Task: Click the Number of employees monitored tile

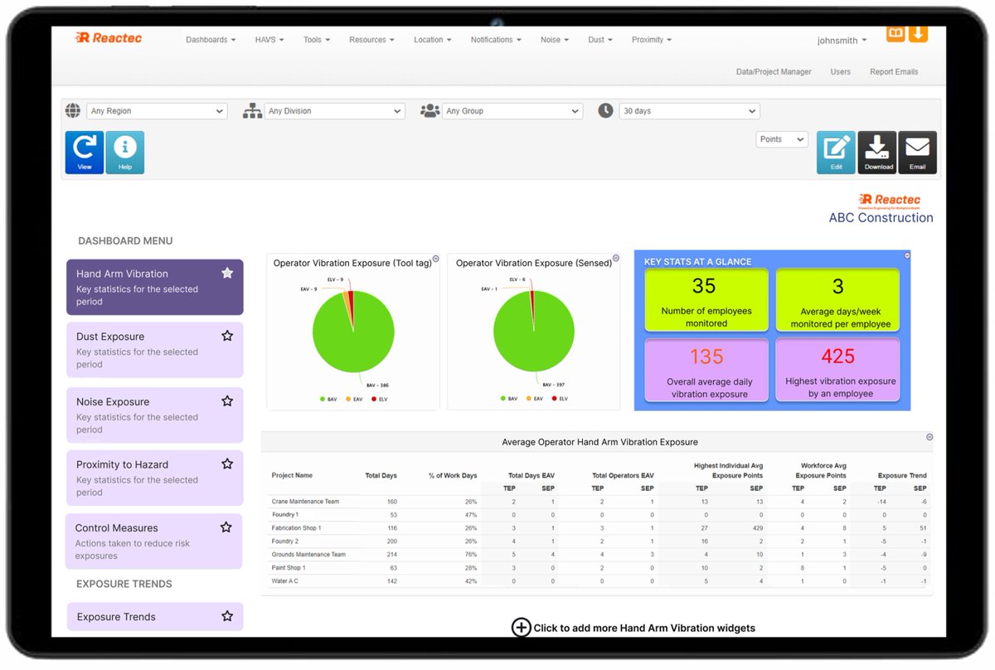Action: click(x=706, y=299)
